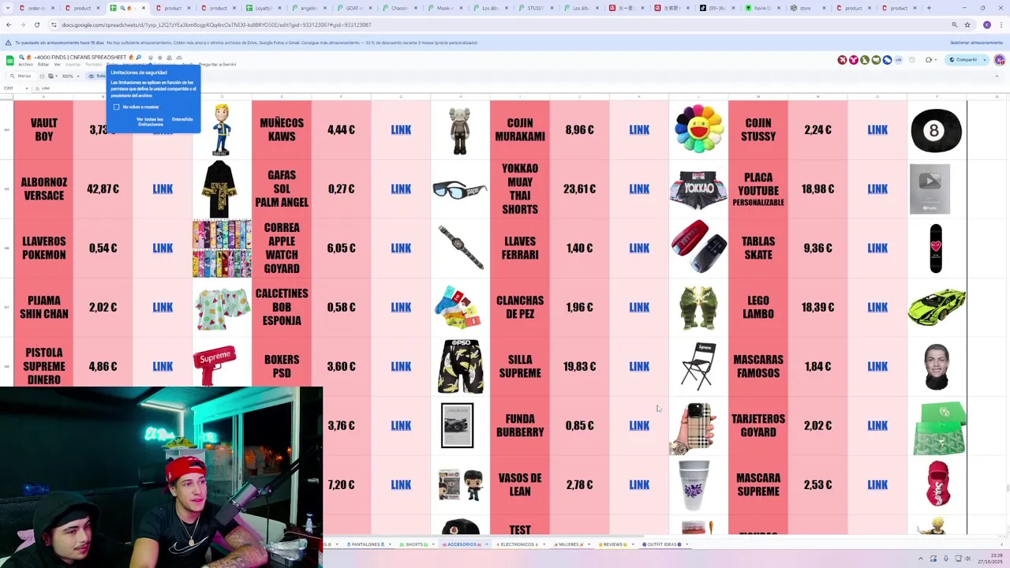Switch to the REVIEWS sheet tab
This screenshot has width=1010, height=568.
point(613,544)
